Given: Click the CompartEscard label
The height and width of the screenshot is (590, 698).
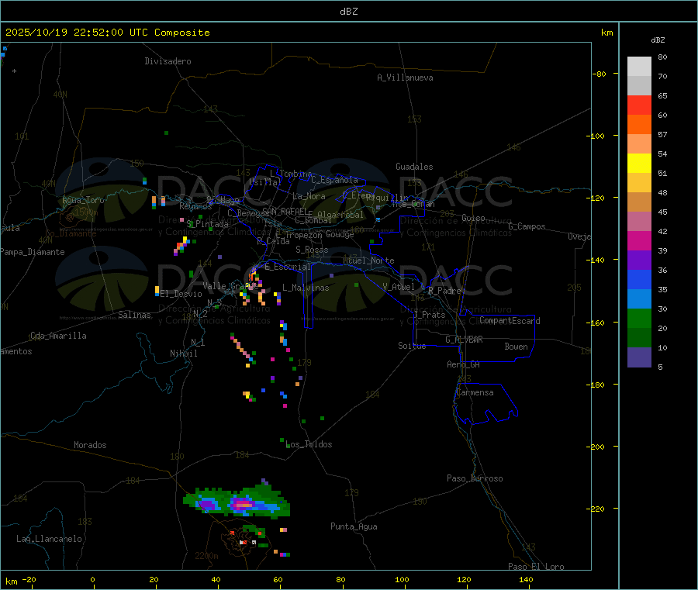Looking at the screenshot, I should 510,321.
